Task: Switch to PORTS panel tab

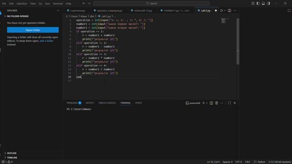Action: pos(139,103)
